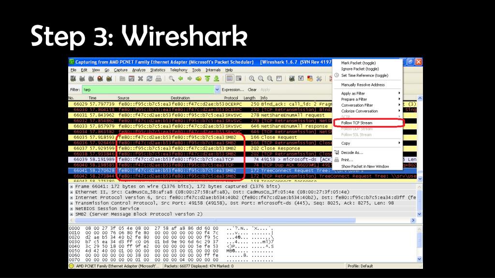Stop the running capture icon
Screen dimensions: 495x278
pos(100,79)
